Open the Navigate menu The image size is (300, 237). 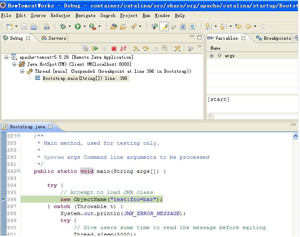(85, 15)
